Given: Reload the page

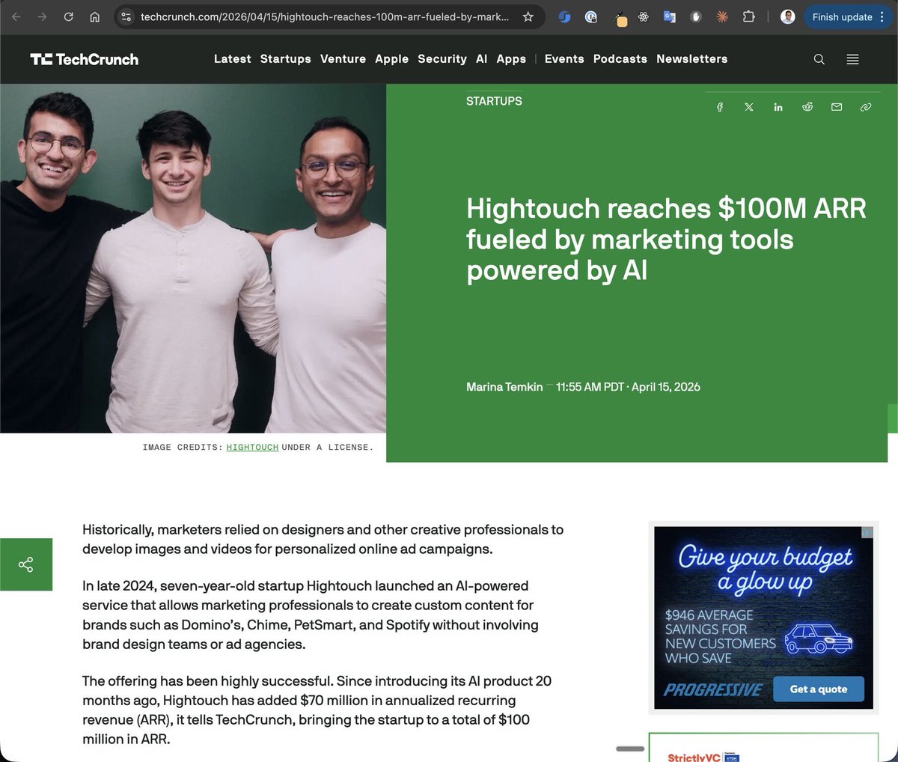Looking at the screenshot, I should tap(68, 16).
